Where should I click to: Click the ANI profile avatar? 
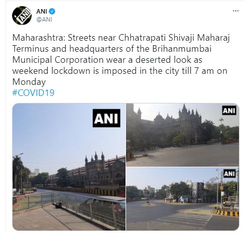tap(22, 16)
